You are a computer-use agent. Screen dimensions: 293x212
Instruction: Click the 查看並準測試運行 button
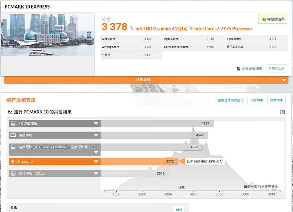[230, 100]
